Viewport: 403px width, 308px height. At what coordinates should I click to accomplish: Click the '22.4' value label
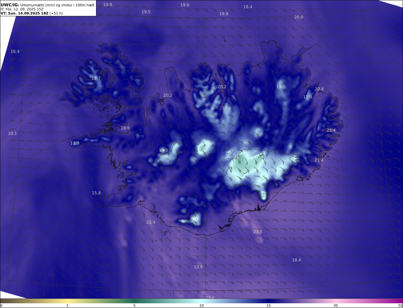coord(150,222)
